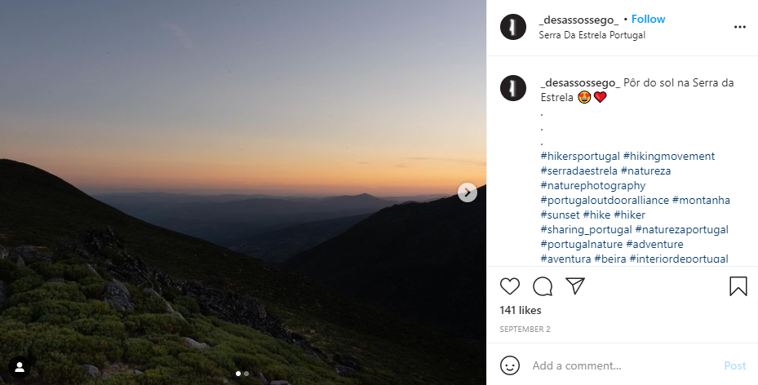Select the second carousel dot indicator
Screen dimensions: 758x385
point(246,374)
